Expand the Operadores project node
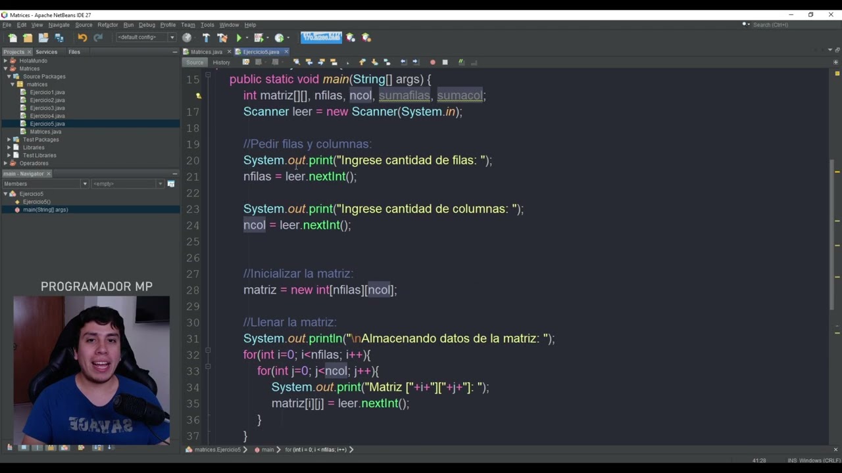 5,163
